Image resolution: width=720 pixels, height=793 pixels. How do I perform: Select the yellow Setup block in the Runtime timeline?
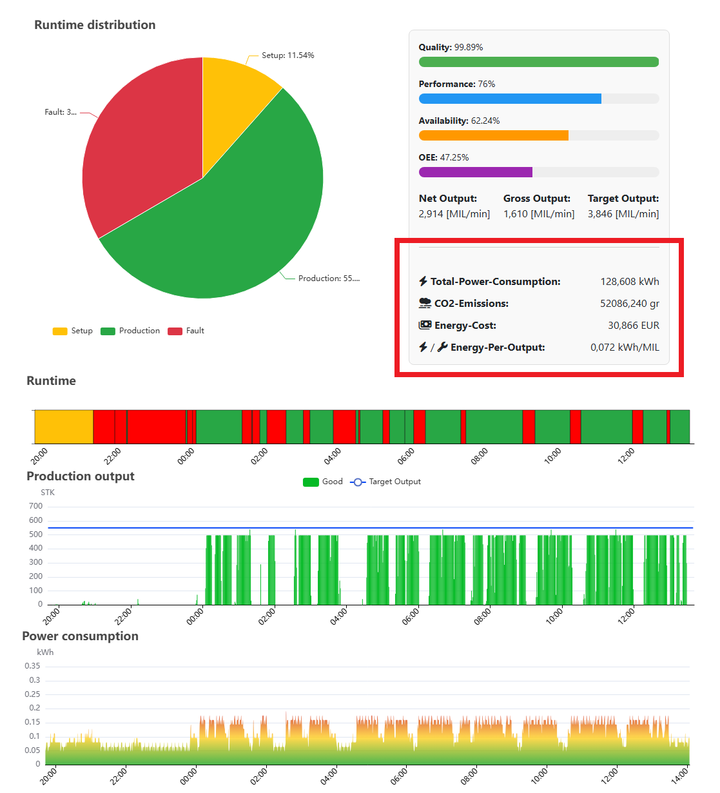tap(64, 427)
